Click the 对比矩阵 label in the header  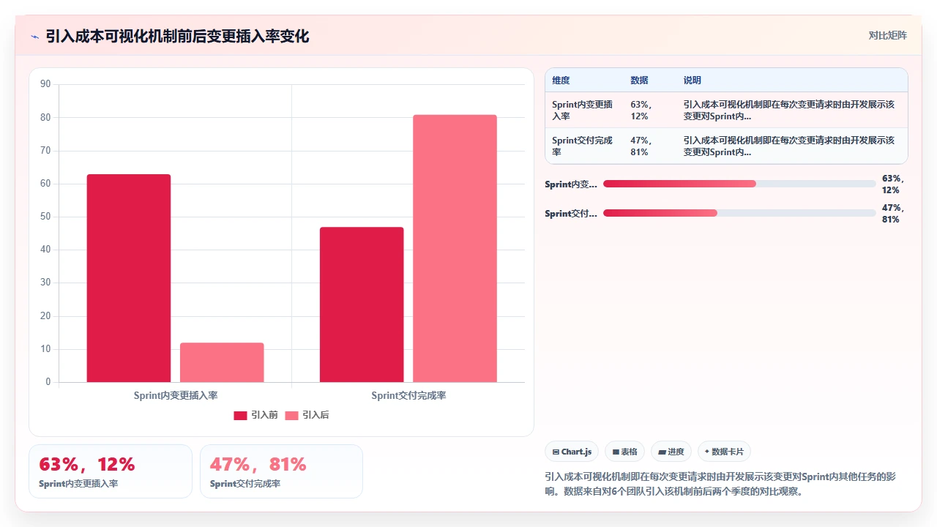[x=887, y=35]
